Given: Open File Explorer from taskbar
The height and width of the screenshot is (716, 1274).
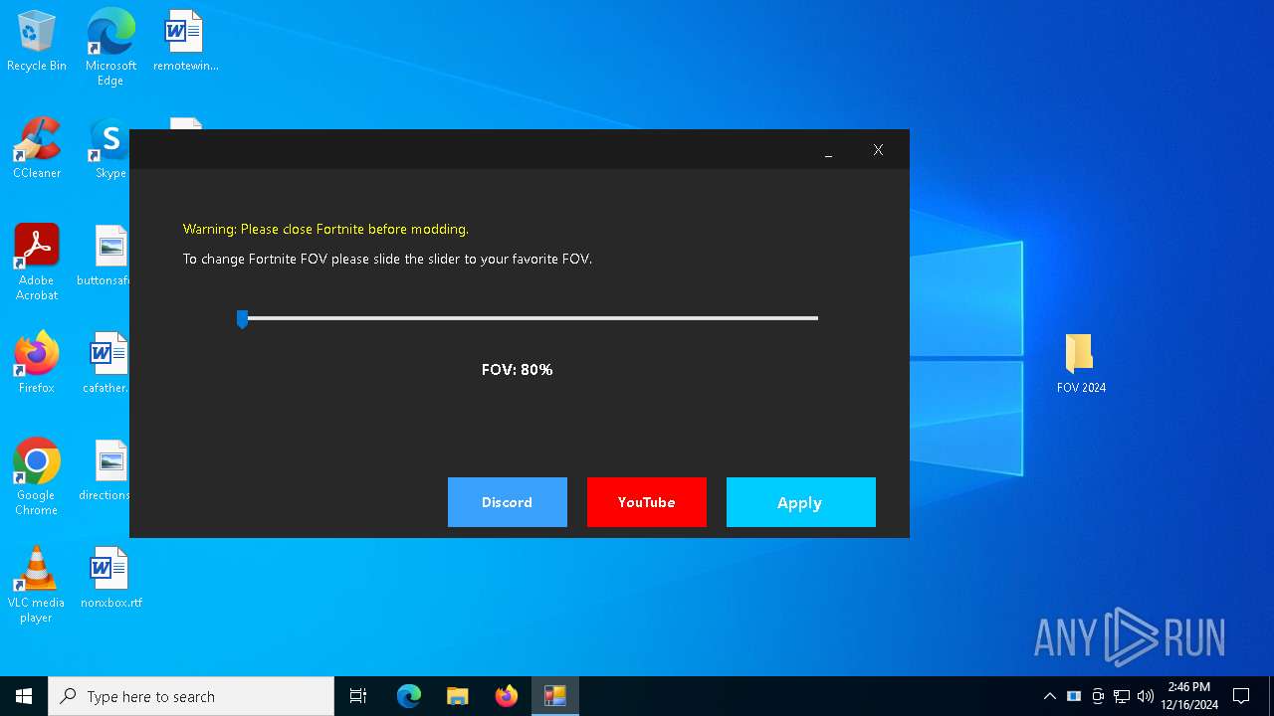Looking at the screenshot, I should coord(458,696).
